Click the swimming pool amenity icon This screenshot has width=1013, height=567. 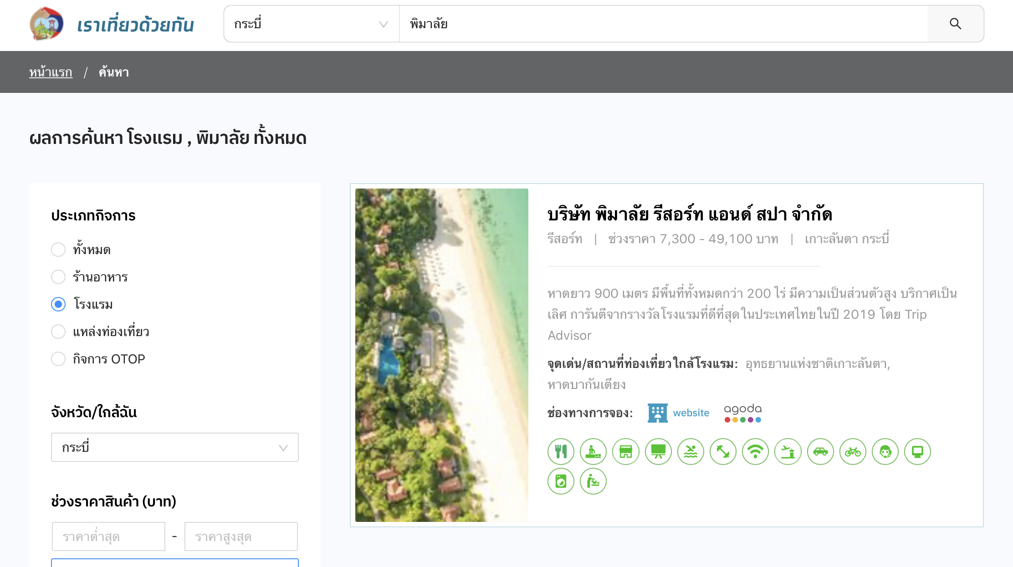click(x=691, y=451)
